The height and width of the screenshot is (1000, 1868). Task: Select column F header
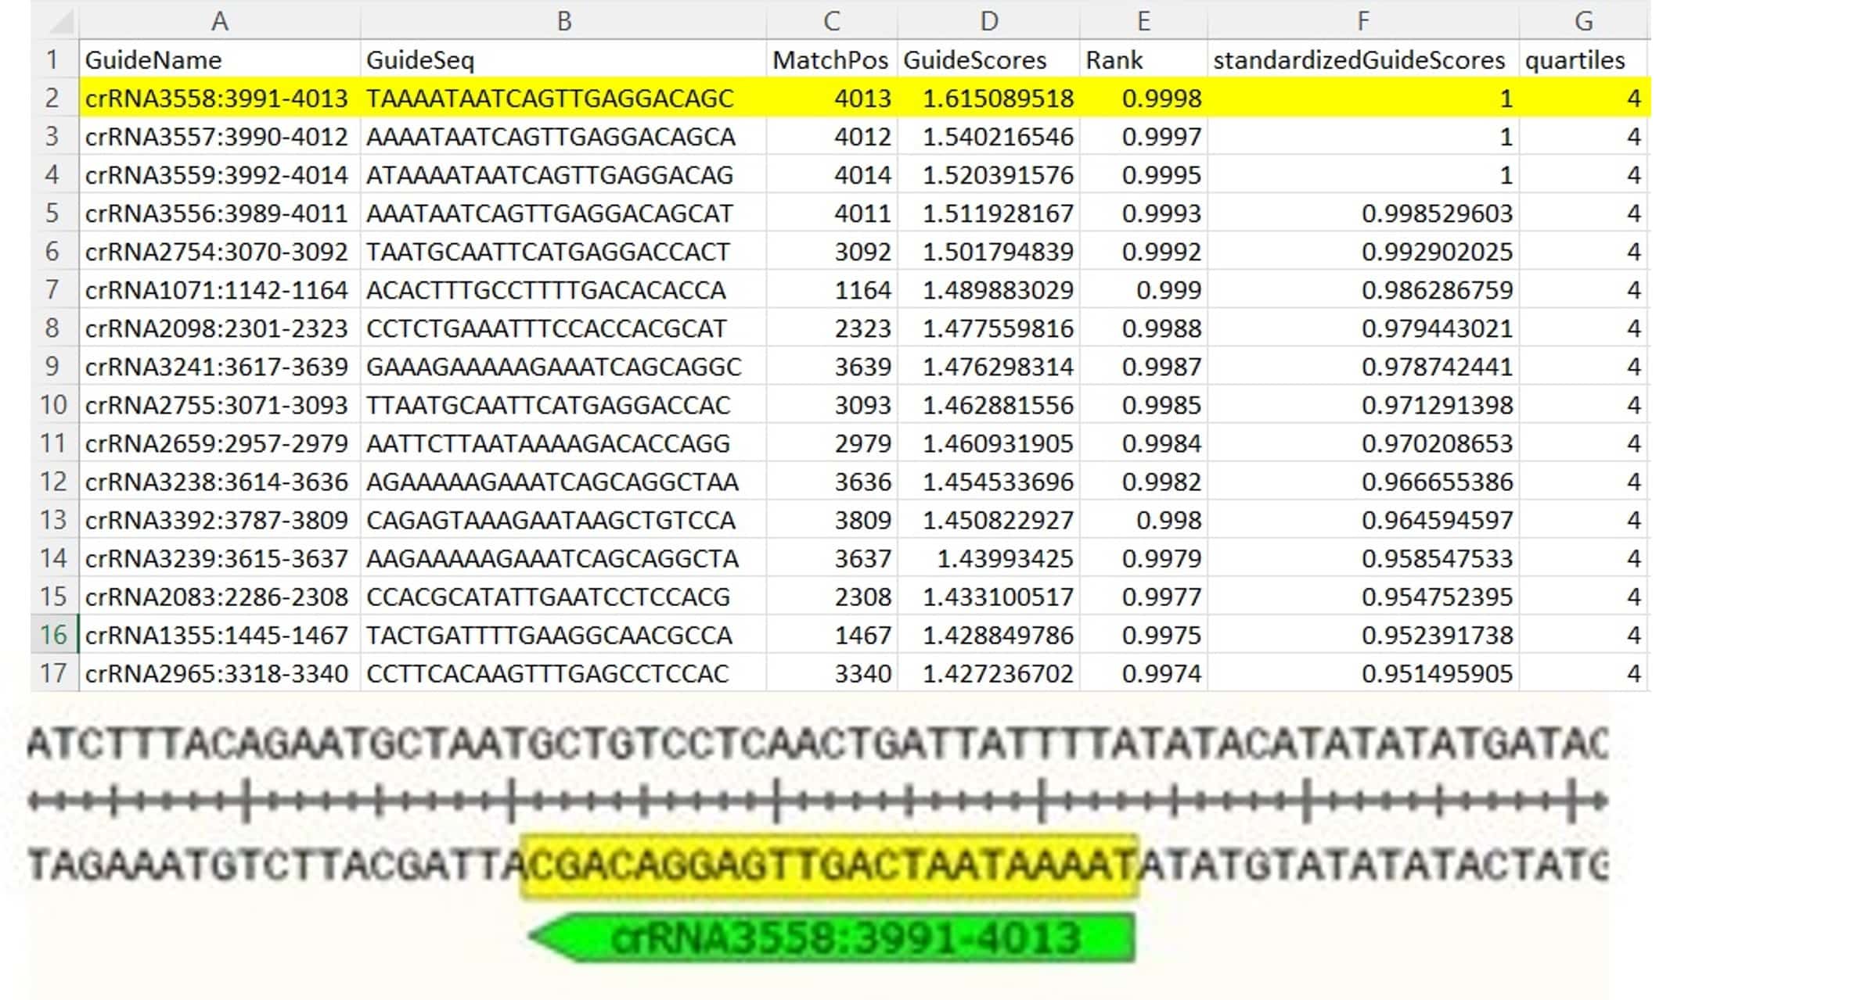coord(1363,20)
